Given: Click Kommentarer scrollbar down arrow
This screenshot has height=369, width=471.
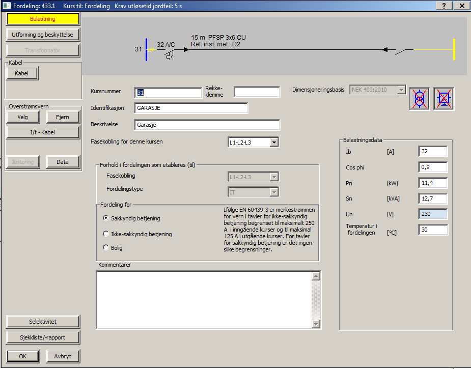Looking at the screenshot, I should click(x=316, y=324).
